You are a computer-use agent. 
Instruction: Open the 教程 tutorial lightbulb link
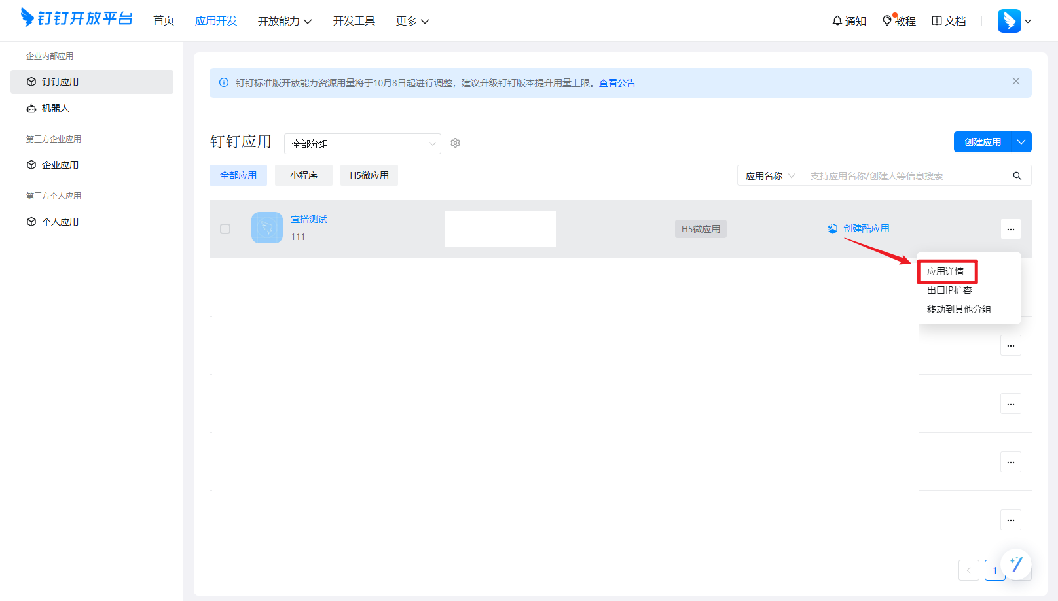(x=899, y=21)
